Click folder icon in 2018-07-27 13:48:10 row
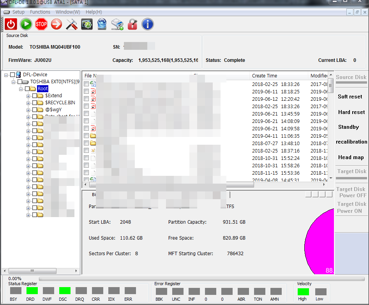 [93, 143]
